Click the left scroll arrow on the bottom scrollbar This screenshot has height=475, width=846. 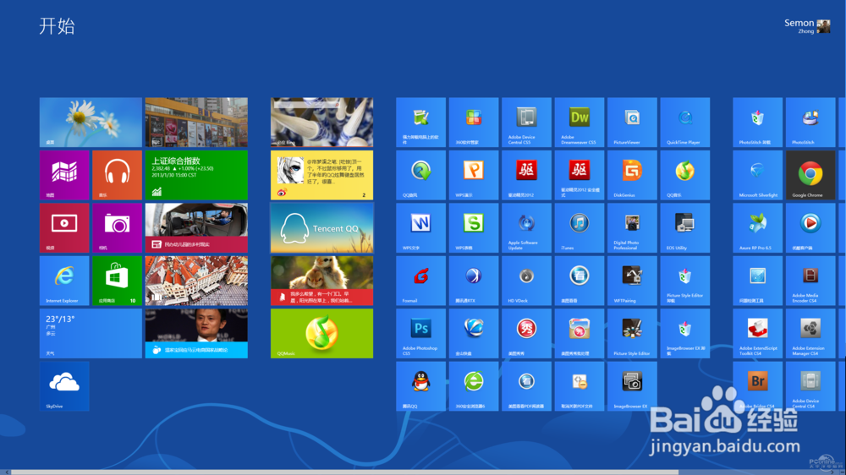point(7,472)
